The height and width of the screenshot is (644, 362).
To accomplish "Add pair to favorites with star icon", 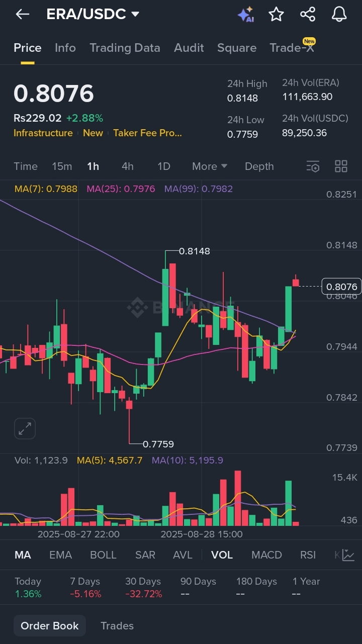I will [276, 14].
